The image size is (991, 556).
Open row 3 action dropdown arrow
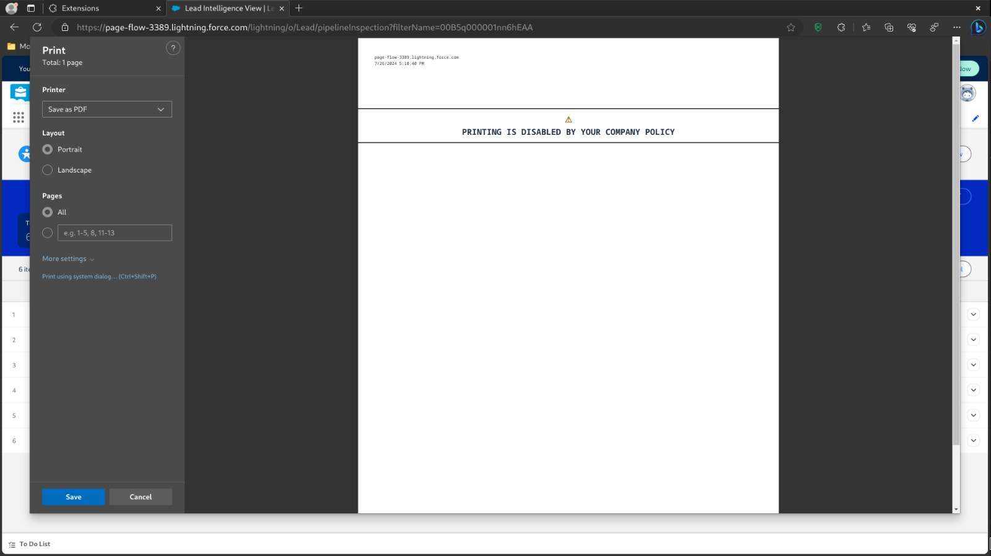(973, 365)
